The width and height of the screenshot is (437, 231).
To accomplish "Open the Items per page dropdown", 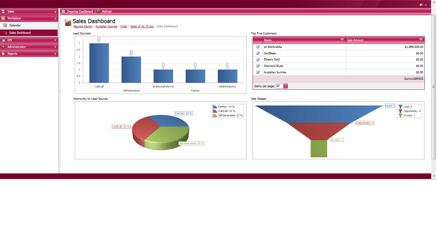I will coord(285,86).
